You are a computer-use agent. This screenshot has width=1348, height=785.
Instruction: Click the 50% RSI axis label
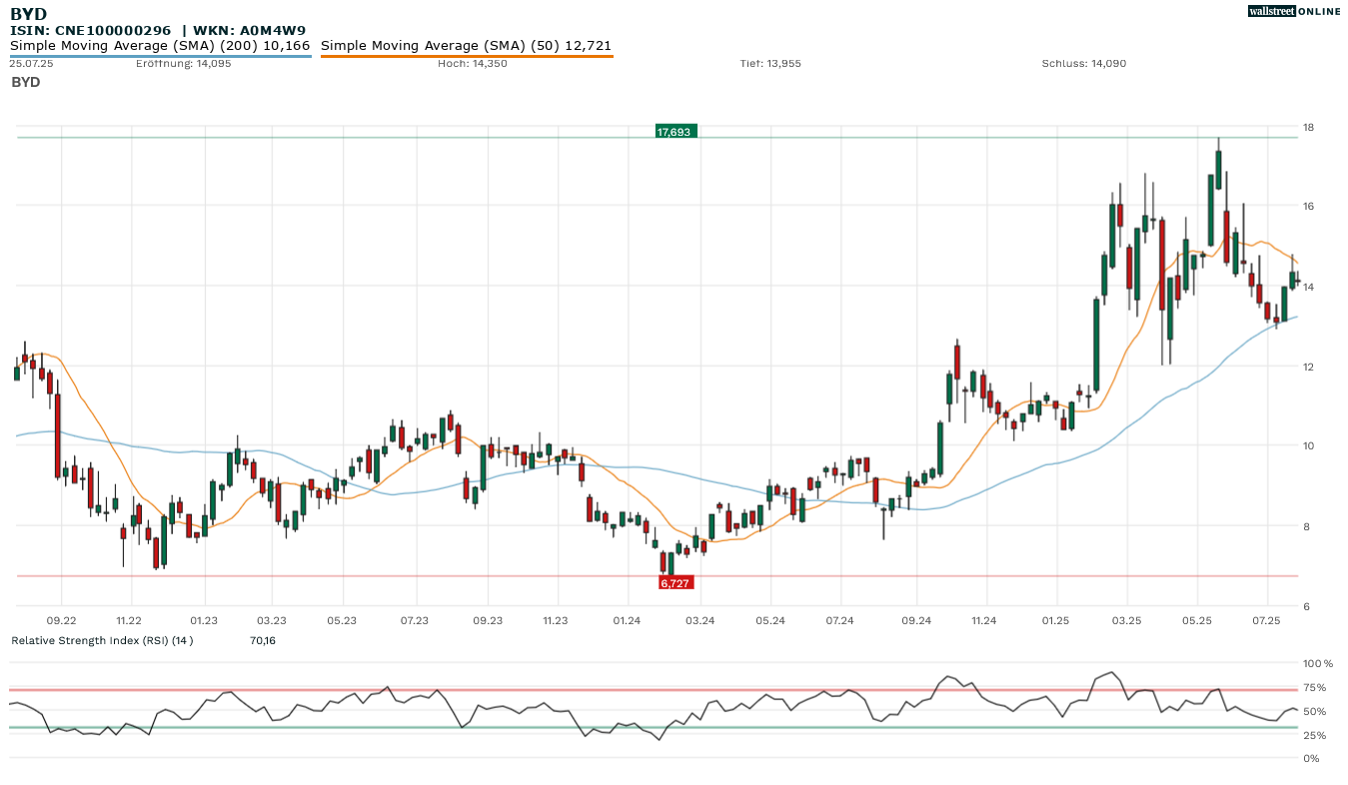click(x=1314, y=711)
